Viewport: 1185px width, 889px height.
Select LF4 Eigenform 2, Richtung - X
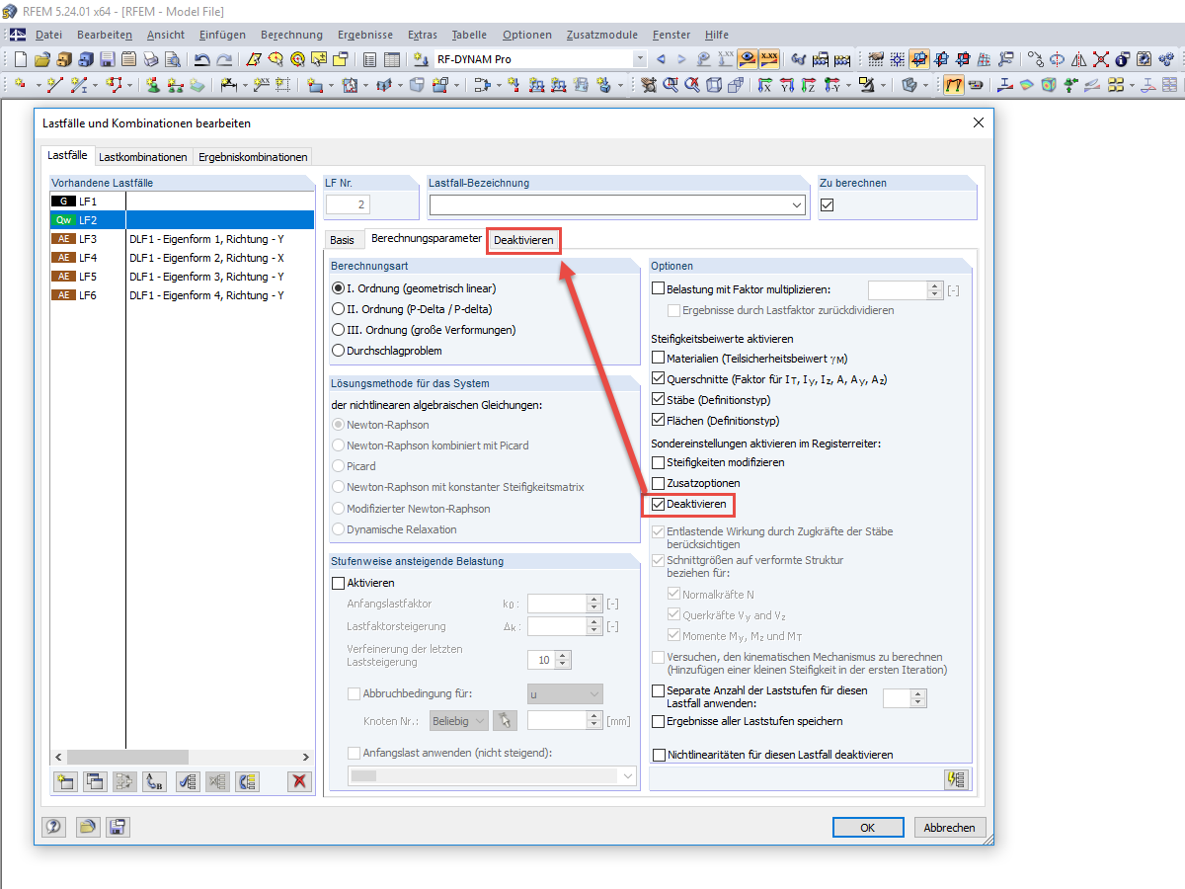[182, 258]
